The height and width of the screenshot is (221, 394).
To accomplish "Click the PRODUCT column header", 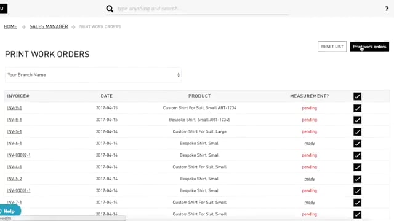I will 199,96.
